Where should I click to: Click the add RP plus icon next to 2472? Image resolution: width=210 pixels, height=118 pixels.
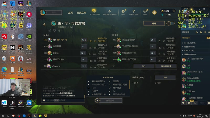(174, 11)
